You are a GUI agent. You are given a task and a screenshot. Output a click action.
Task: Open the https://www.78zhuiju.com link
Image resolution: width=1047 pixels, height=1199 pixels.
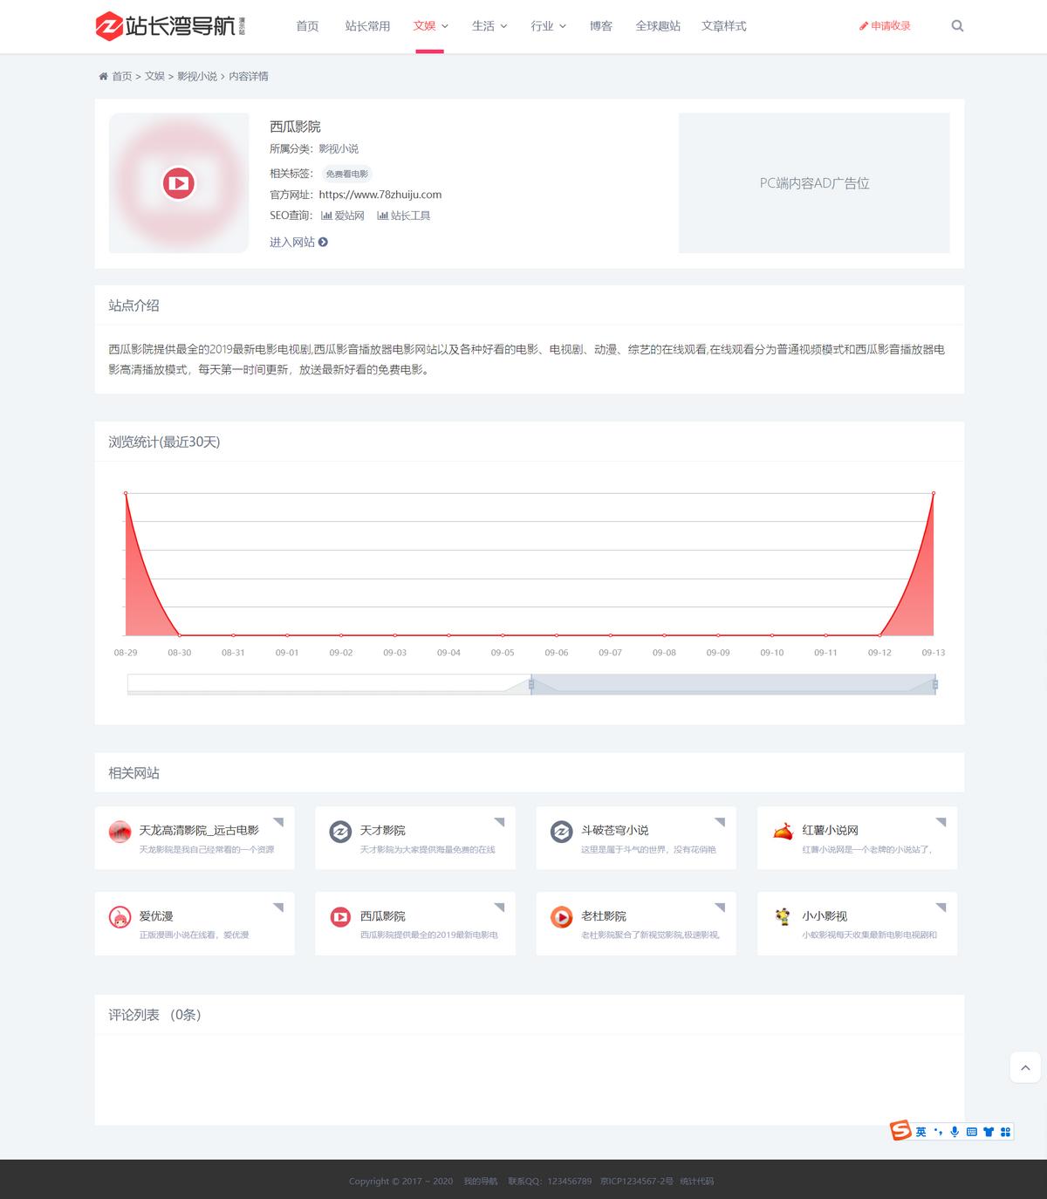click(x=380, y=195)
